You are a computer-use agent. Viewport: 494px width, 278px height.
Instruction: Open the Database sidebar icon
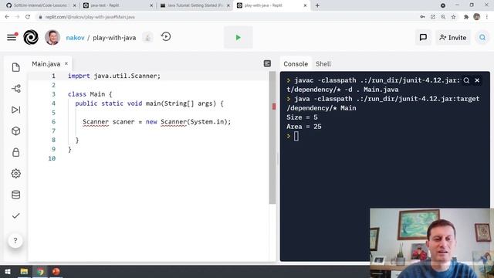coord(15,195)
